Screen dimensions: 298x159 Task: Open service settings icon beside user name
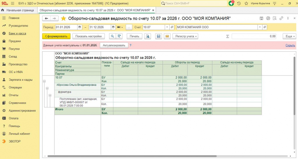pyautogui.click(x=274, y=3)
